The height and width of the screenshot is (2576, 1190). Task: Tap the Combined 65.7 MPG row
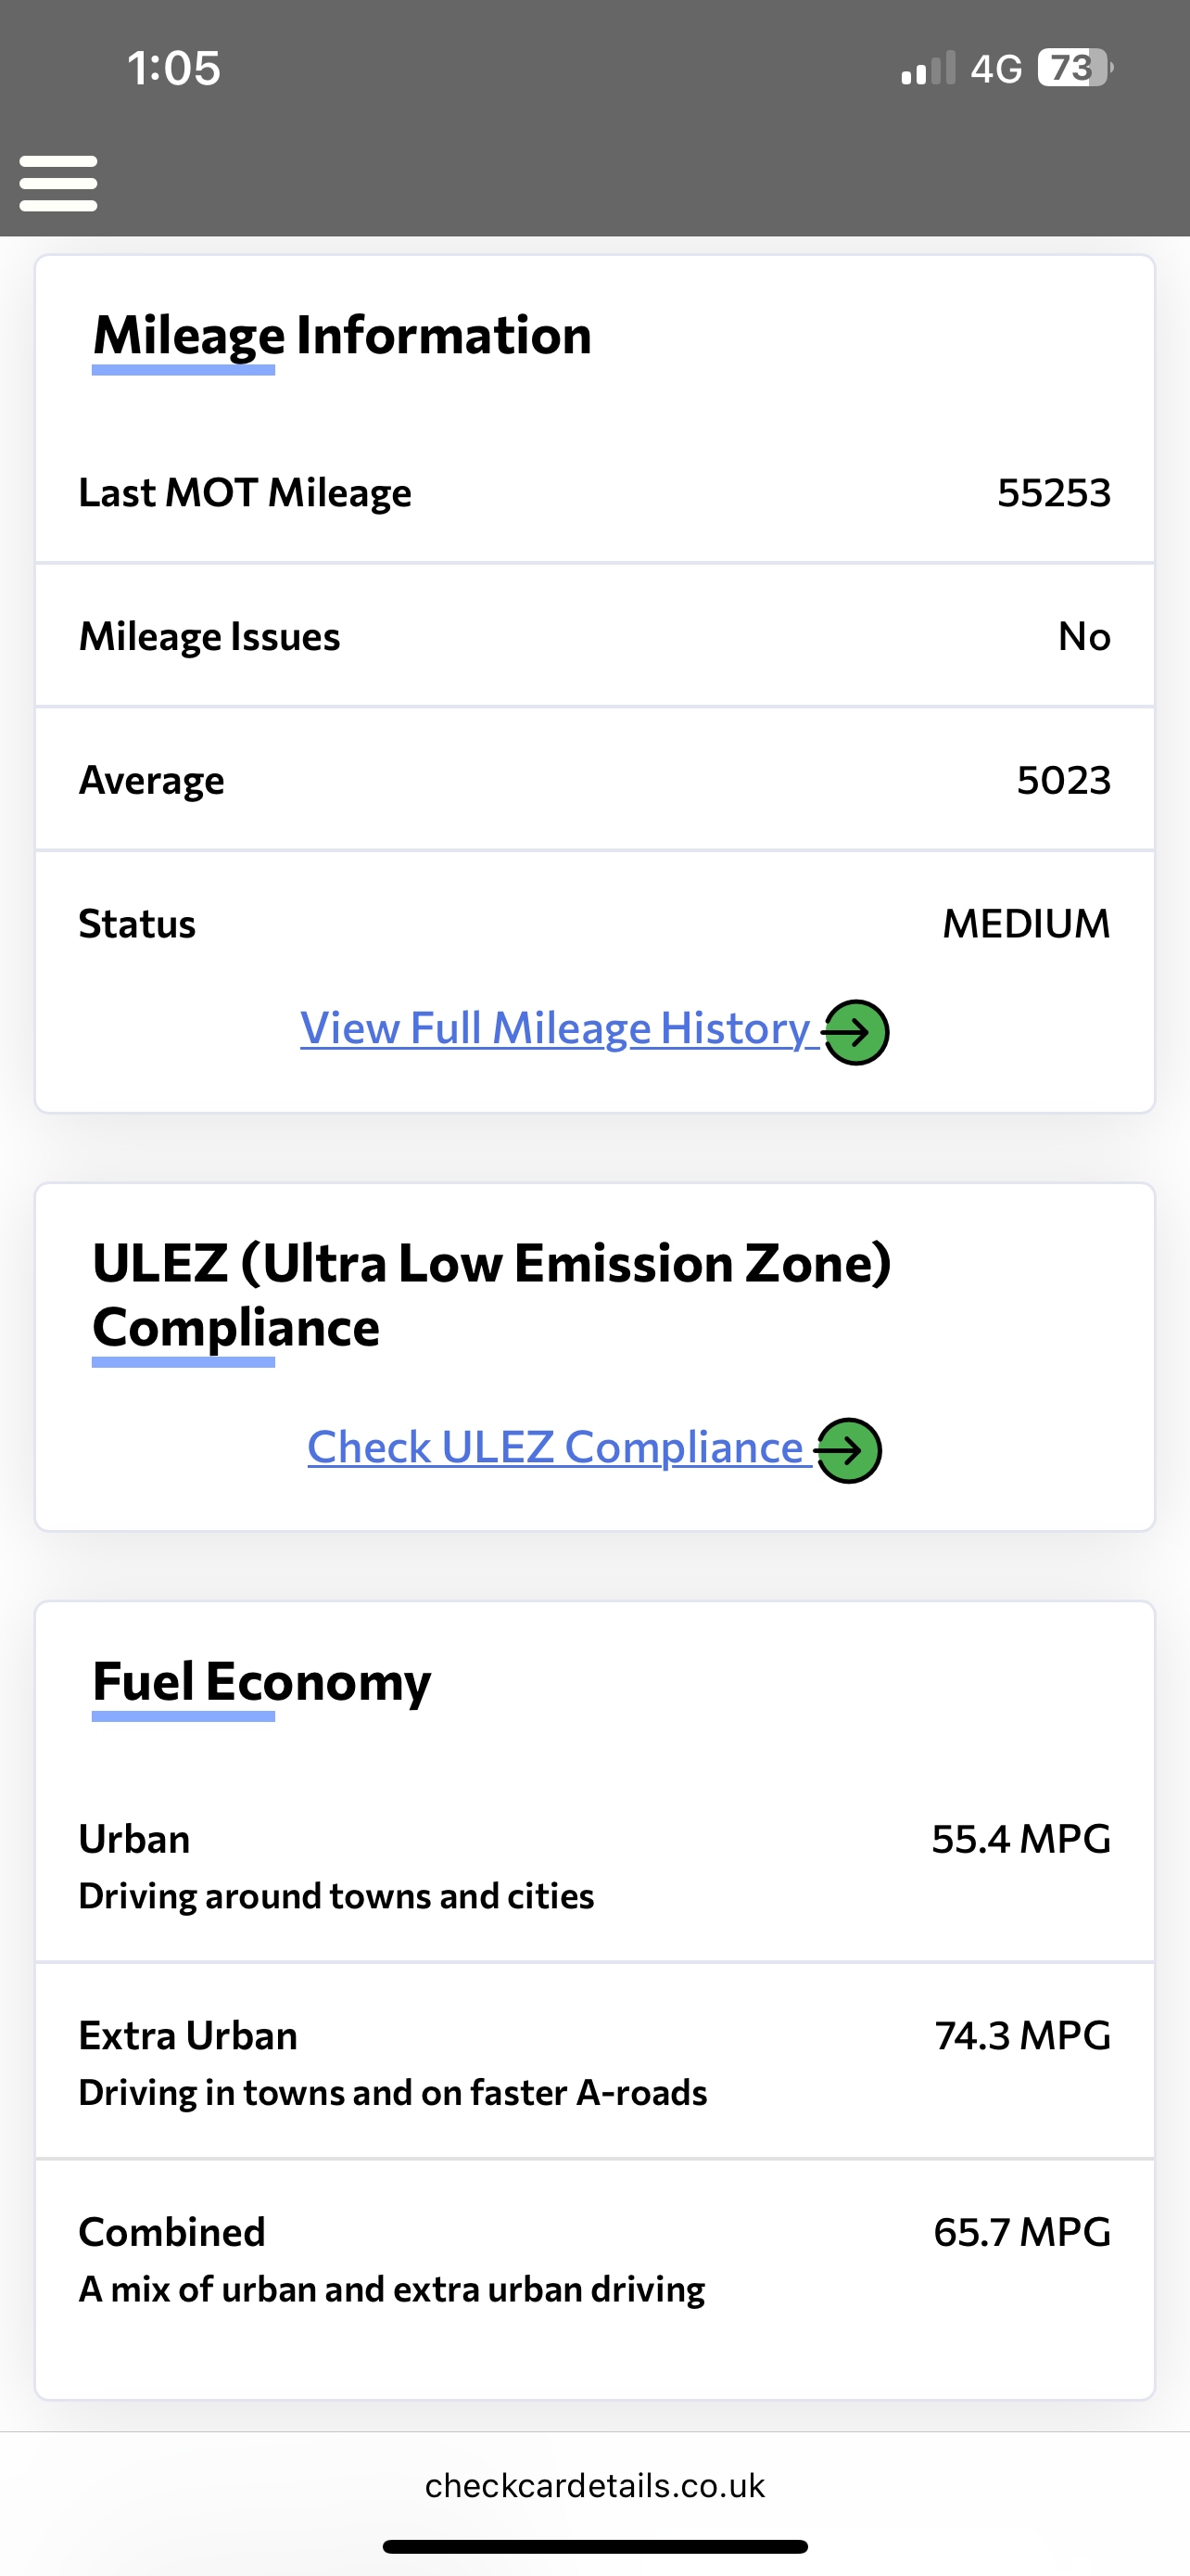coord(594,2259)
